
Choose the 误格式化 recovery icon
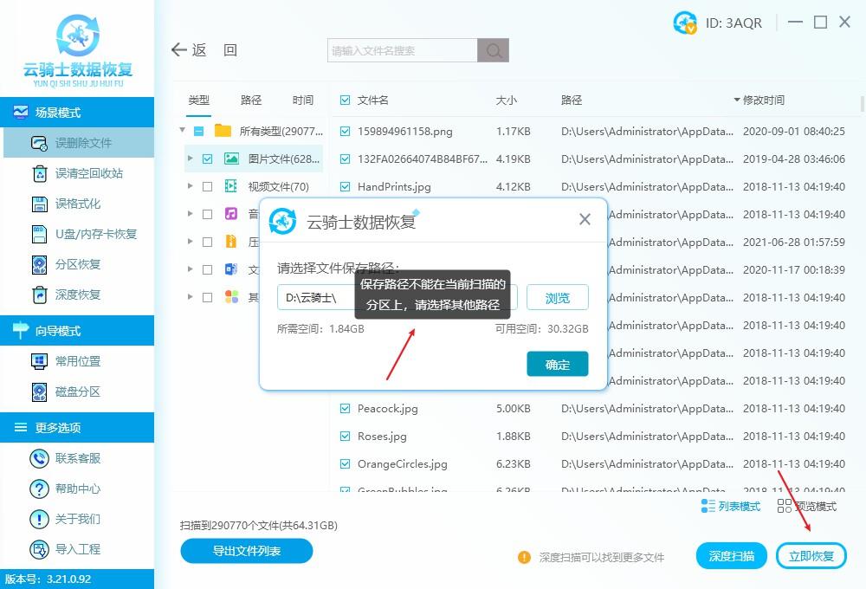point(39,204)
